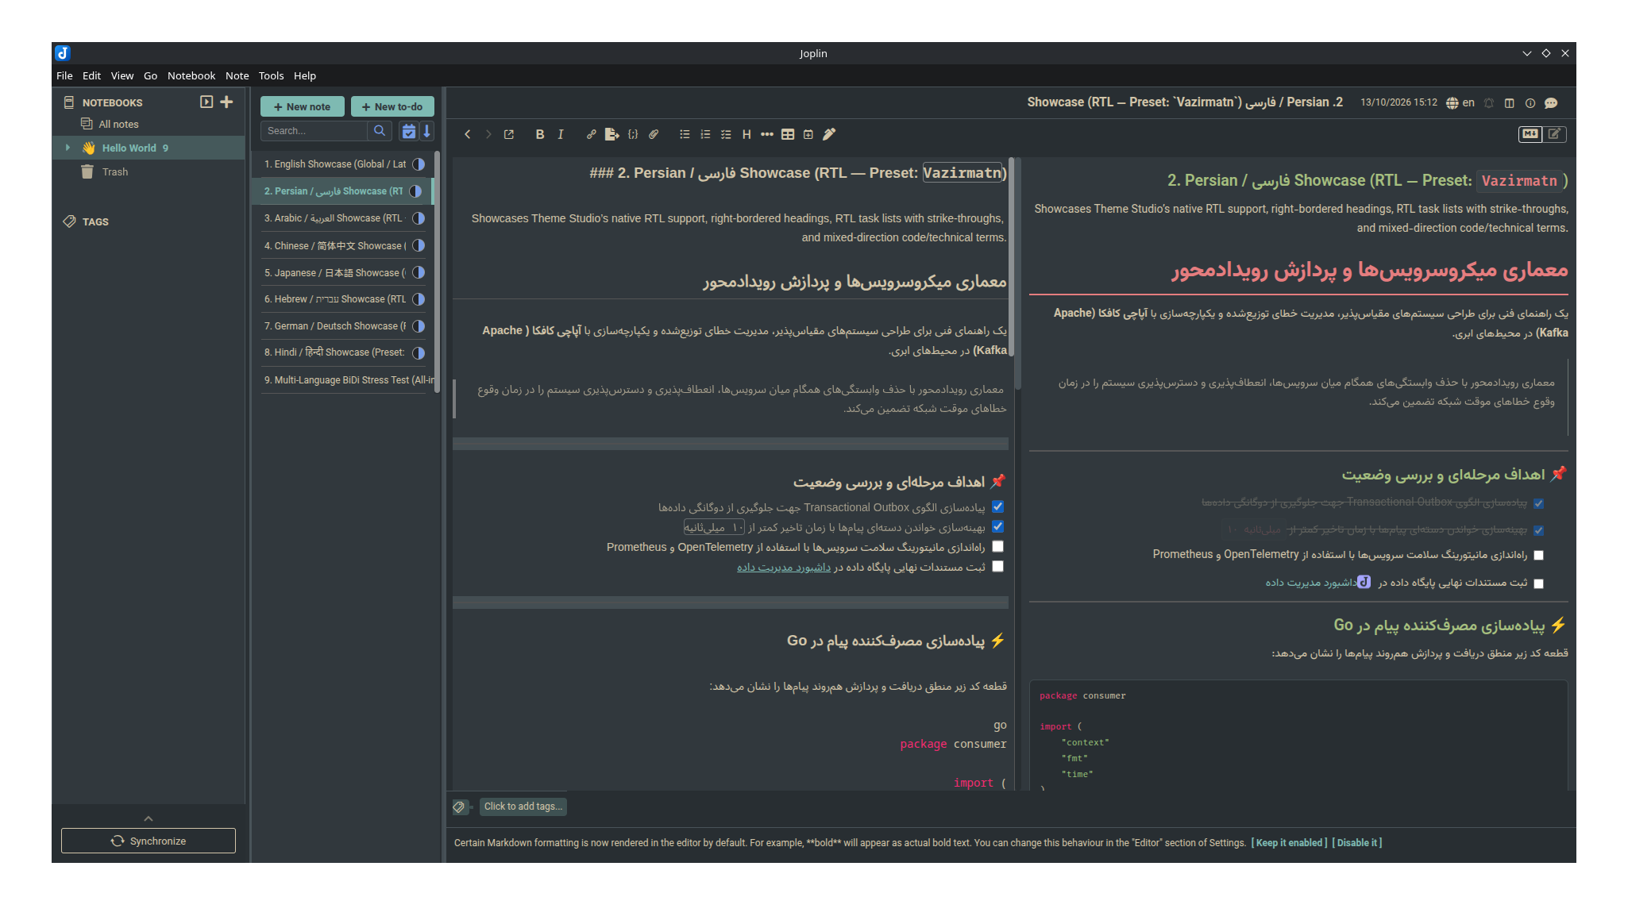The image size is (1628, 924).
Task: Insert a numbered list
Action: click(x=705, y=134)
